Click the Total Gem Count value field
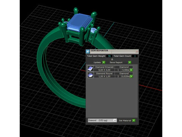182x137 pixels. pos(135,56)
